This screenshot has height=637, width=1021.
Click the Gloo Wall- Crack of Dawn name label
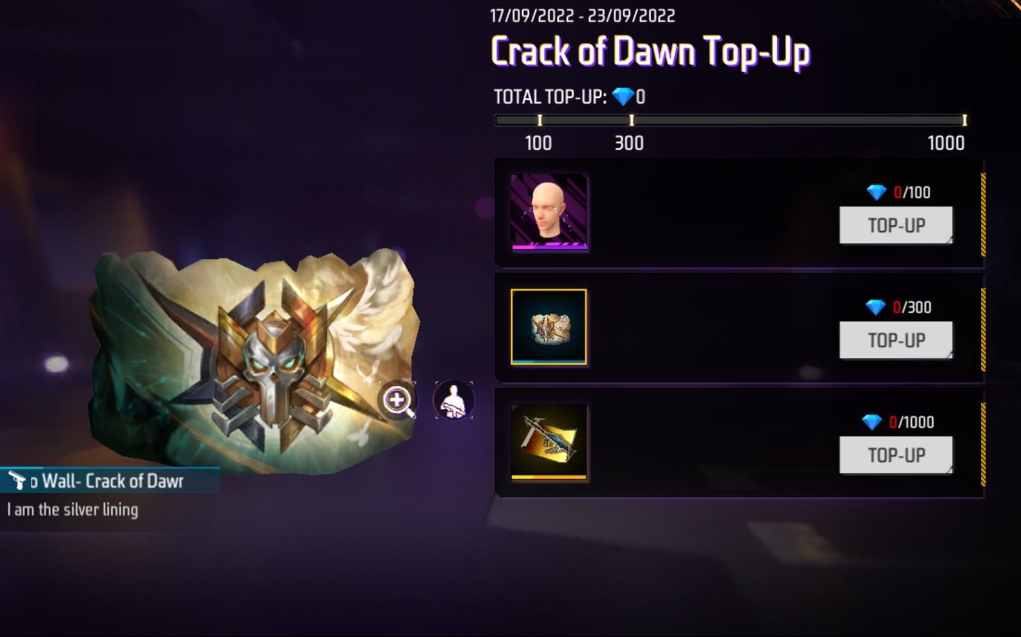click(x=107, y=481)
